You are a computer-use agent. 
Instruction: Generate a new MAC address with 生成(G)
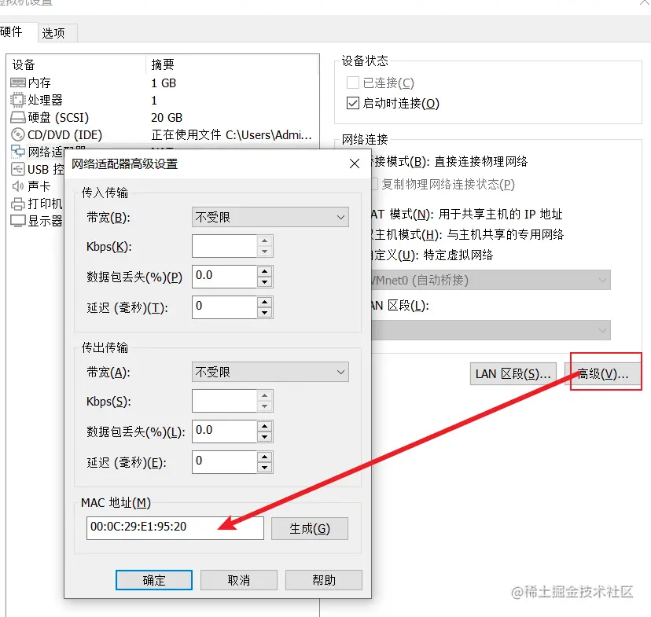click(310, 528)
